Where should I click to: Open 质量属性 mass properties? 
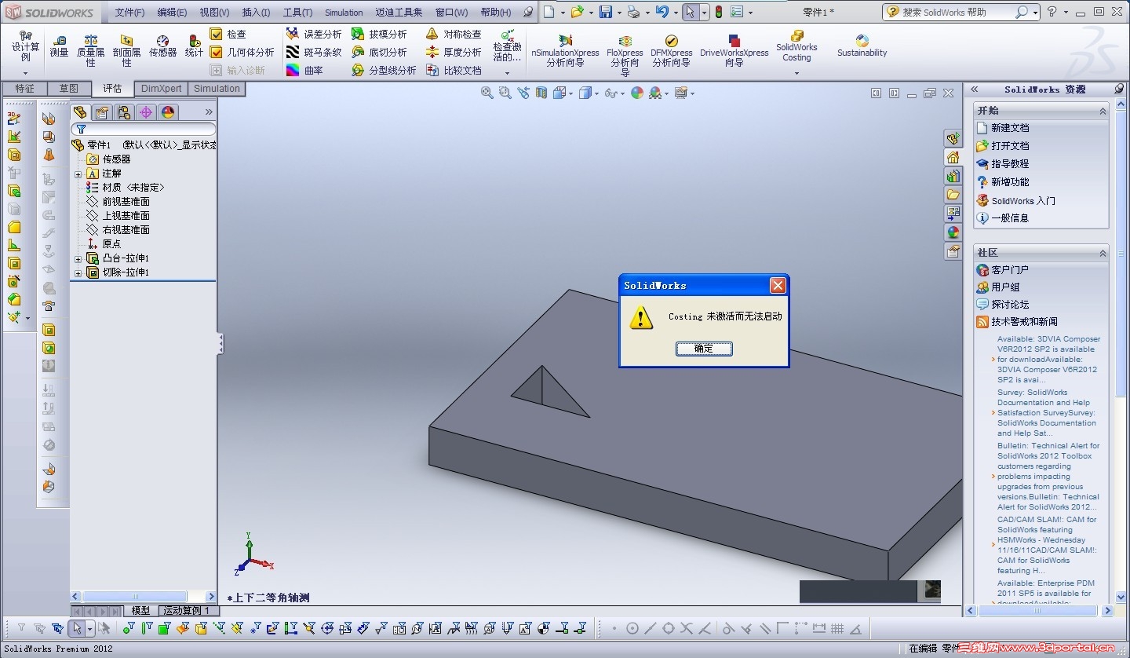click(91, 51)
